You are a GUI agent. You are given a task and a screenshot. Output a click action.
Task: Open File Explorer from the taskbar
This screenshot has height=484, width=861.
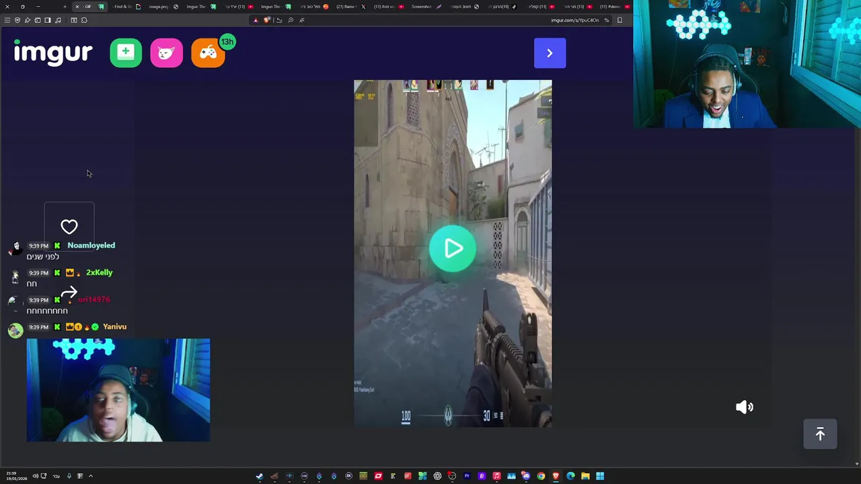(x=585, y=476)
